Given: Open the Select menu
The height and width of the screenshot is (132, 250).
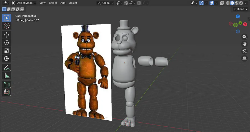Looking at the screenshot, I should tap(53, 3).
